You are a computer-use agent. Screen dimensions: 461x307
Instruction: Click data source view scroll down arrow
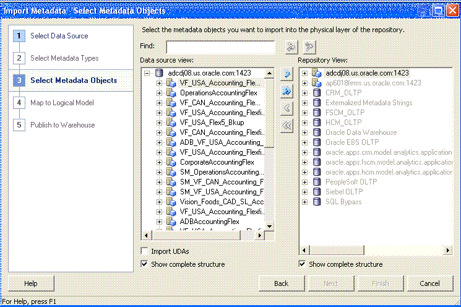269,226
